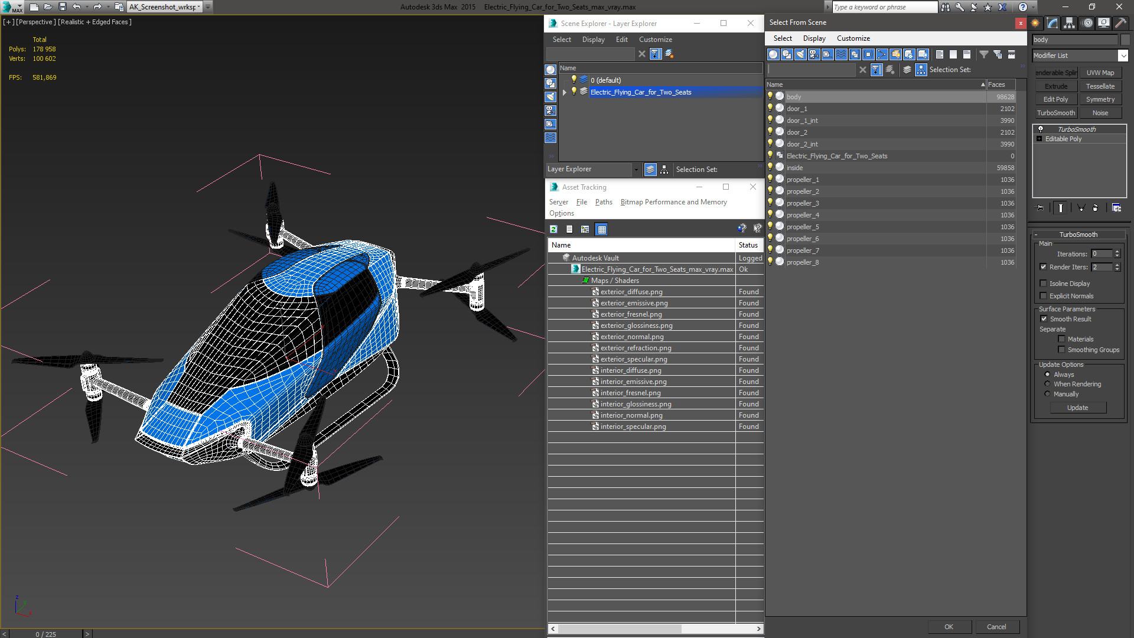This screenshot has width=1134, height=638.
Task: Click Sort by Hierarchy icon in Select From Scene
Action: point(921,70)
